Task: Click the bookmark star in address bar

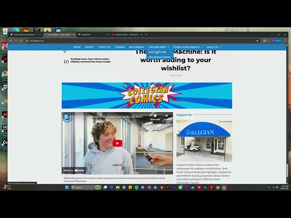Action: [x=257, y=40]
